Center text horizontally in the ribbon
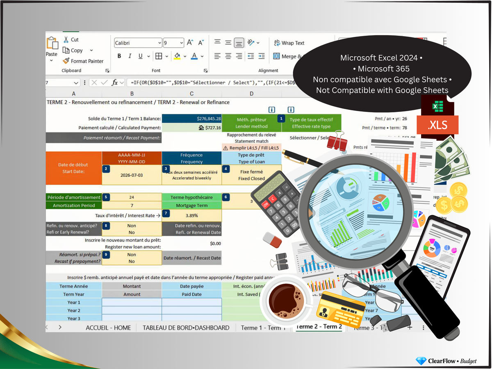 (x=228, y=56)
